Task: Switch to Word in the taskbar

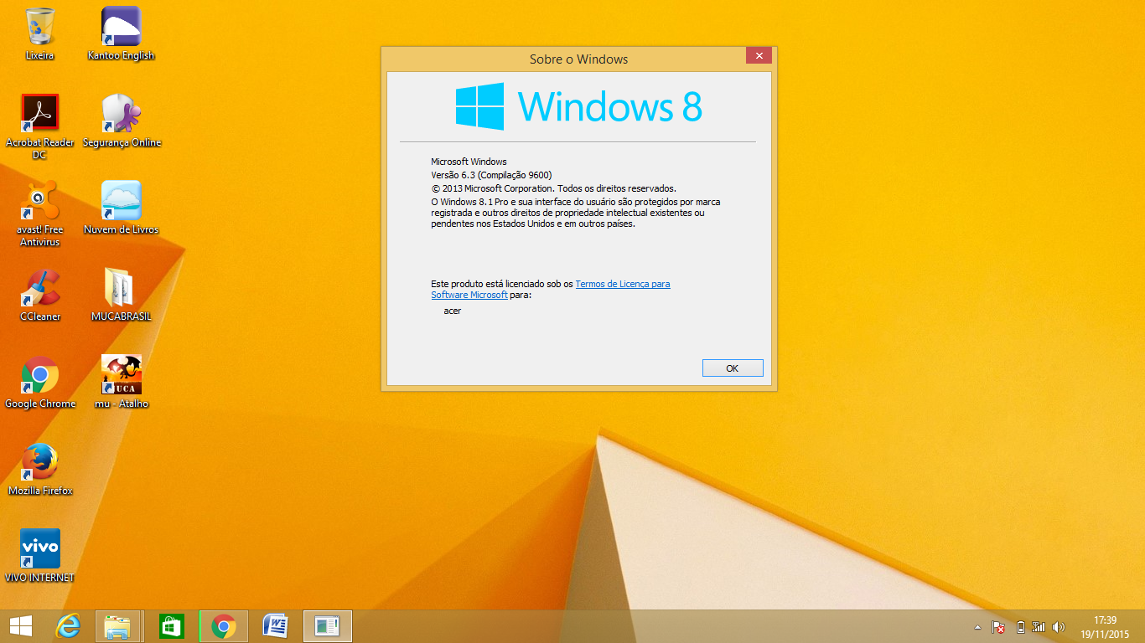Action: (275, 625)
